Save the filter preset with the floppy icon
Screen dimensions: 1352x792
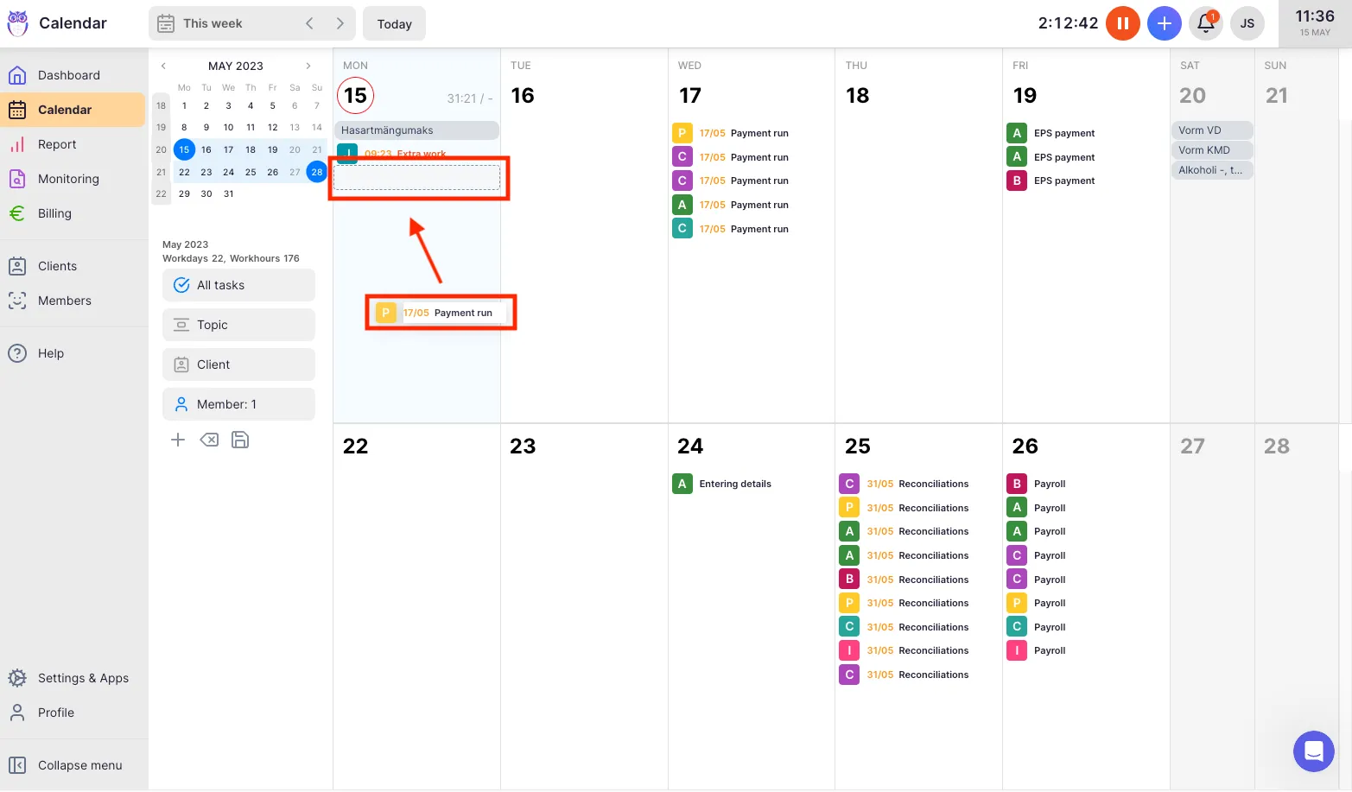[x=240, y=440]
